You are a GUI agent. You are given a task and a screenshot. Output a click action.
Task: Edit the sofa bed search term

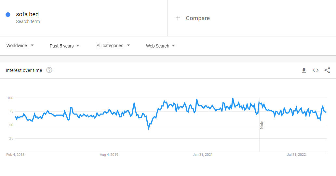pos(27,14)
